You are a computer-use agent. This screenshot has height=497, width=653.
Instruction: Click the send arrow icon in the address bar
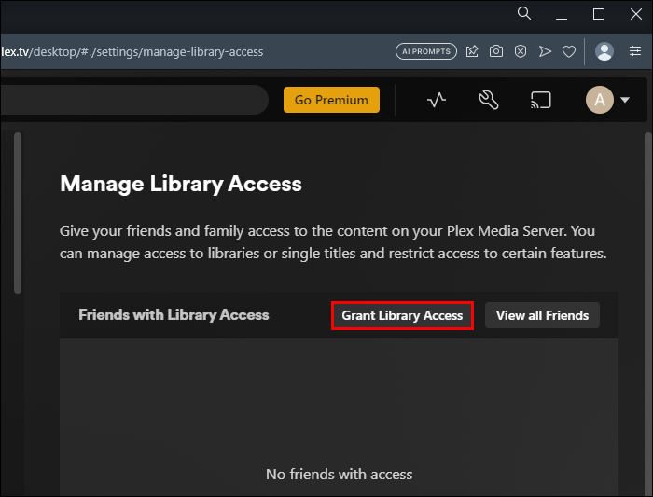click(545, 51)
